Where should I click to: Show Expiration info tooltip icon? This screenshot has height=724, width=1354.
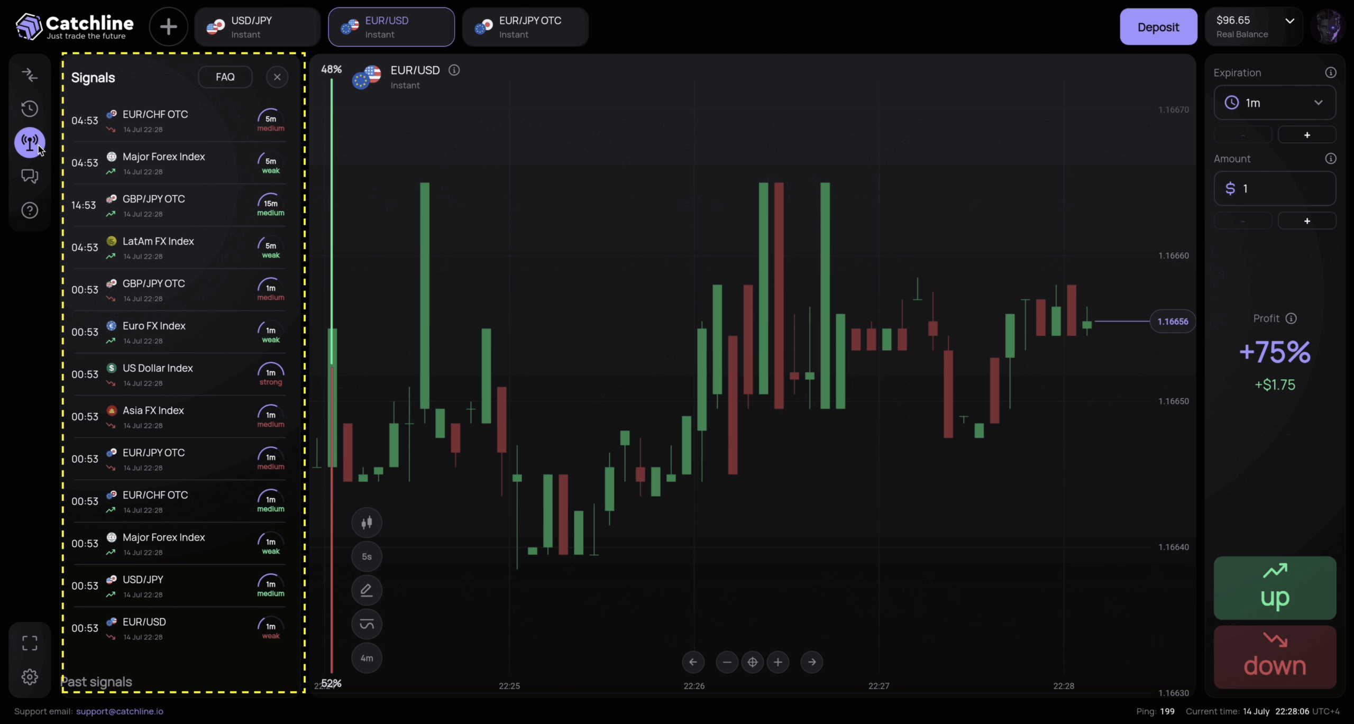(x=1331, y=72)
